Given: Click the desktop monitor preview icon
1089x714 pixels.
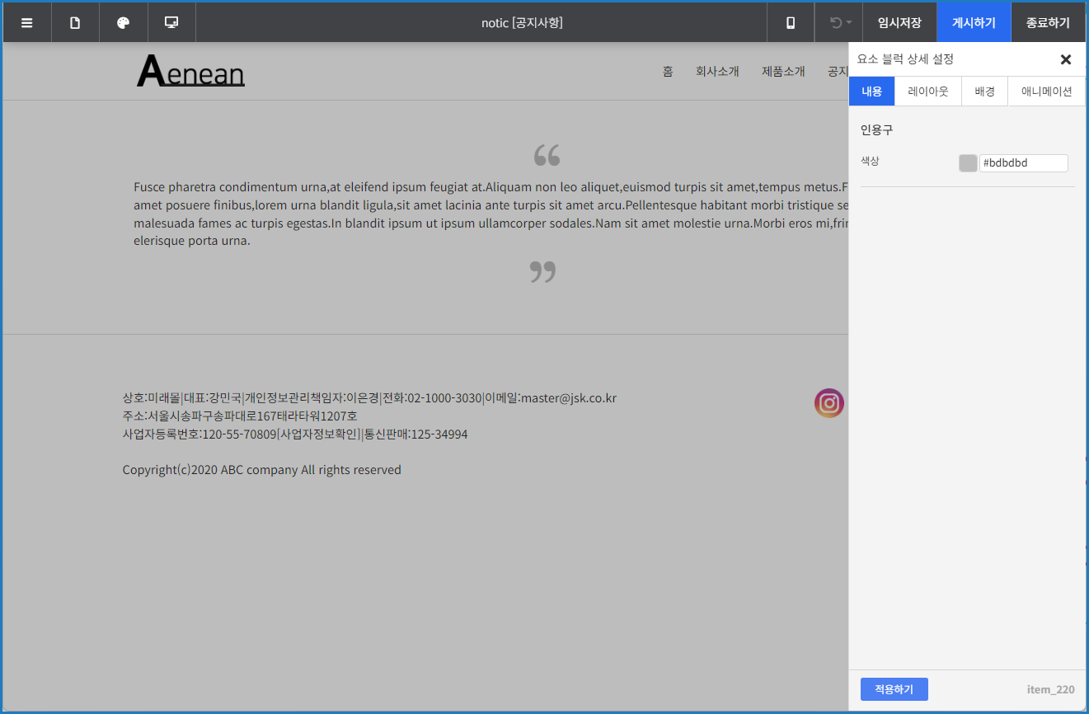Looking at the screenshot, I should pos(171,23).
